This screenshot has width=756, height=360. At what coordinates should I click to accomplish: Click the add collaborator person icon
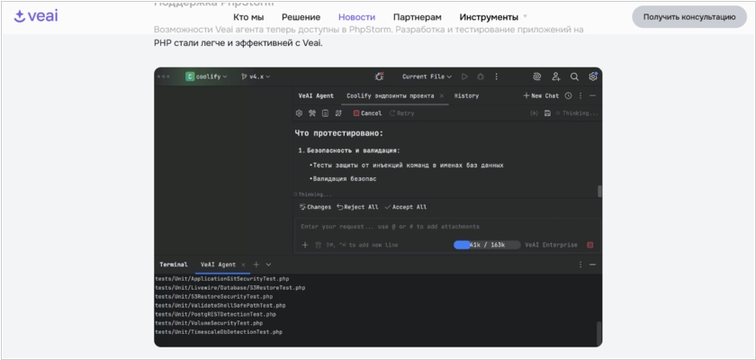point(555,76)
